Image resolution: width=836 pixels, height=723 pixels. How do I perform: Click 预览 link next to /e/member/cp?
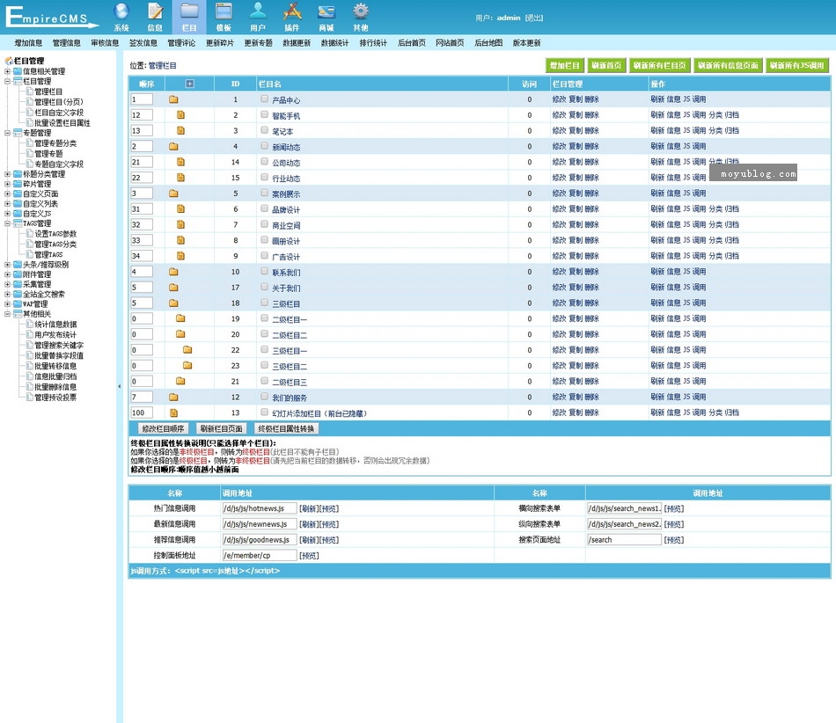click(309, 556)
